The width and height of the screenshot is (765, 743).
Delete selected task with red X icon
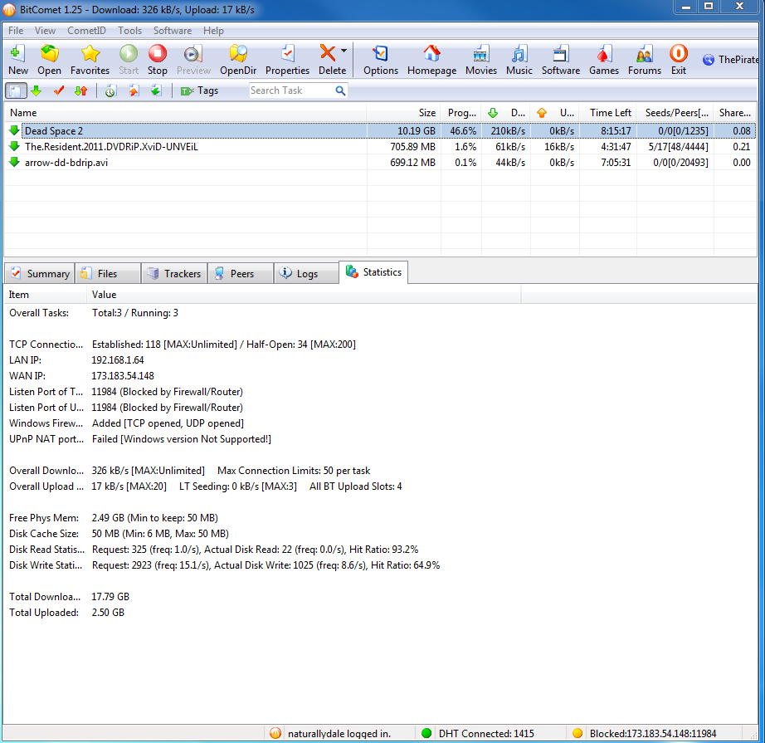pos(328,53)
